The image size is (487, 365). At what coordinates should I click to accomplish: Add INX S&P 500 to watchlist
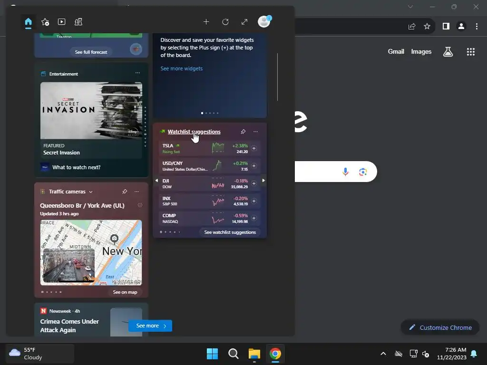pos(254,201)
